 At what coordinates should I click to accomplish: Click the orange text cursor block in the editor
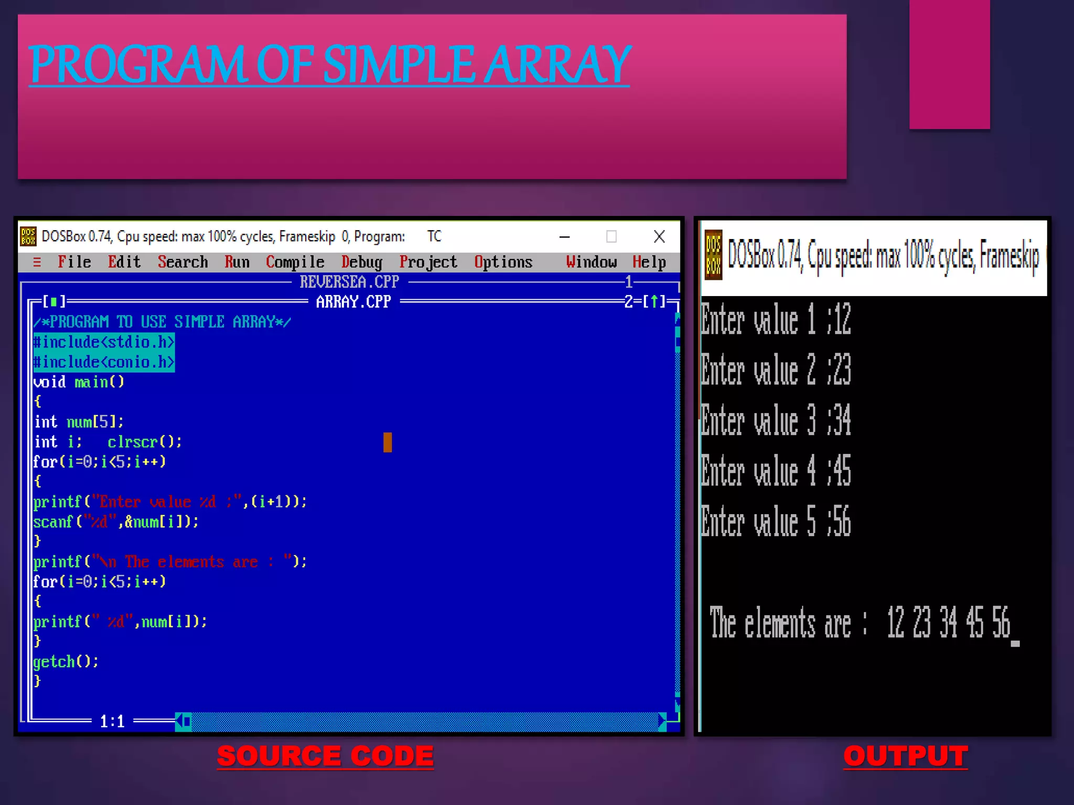click(388, 442)
